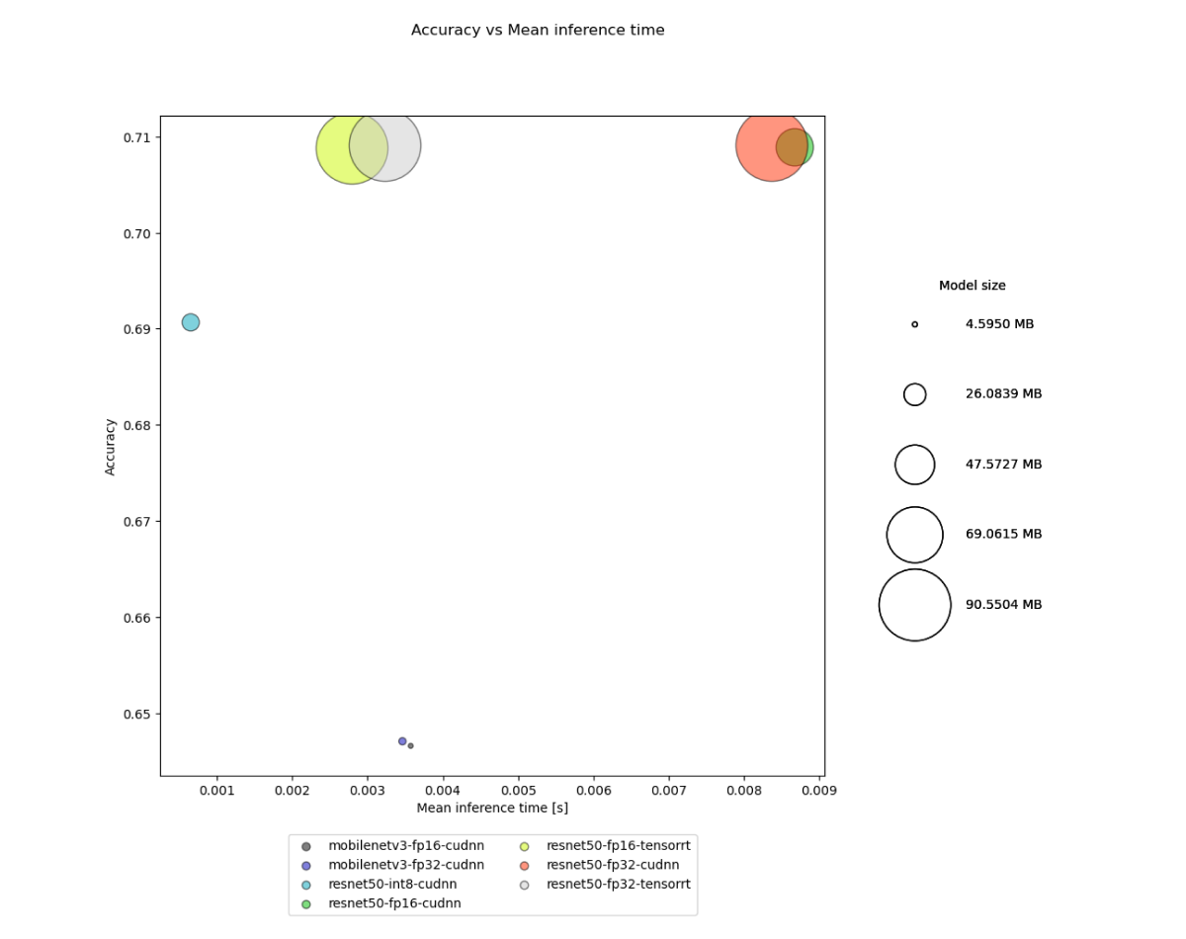
Task: Select the 26.0839 MB size circle
Action: tap(914, 394)
